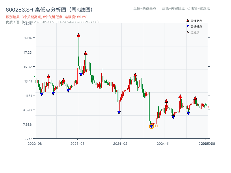Click the 关键低点 legend label
Viewport: 231px width, 173px height.
pos(196,27)
